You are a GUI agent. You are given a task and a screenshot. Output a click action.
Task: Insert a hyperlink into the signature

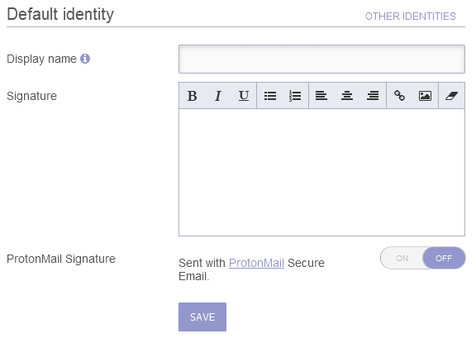tap(399, 96)
